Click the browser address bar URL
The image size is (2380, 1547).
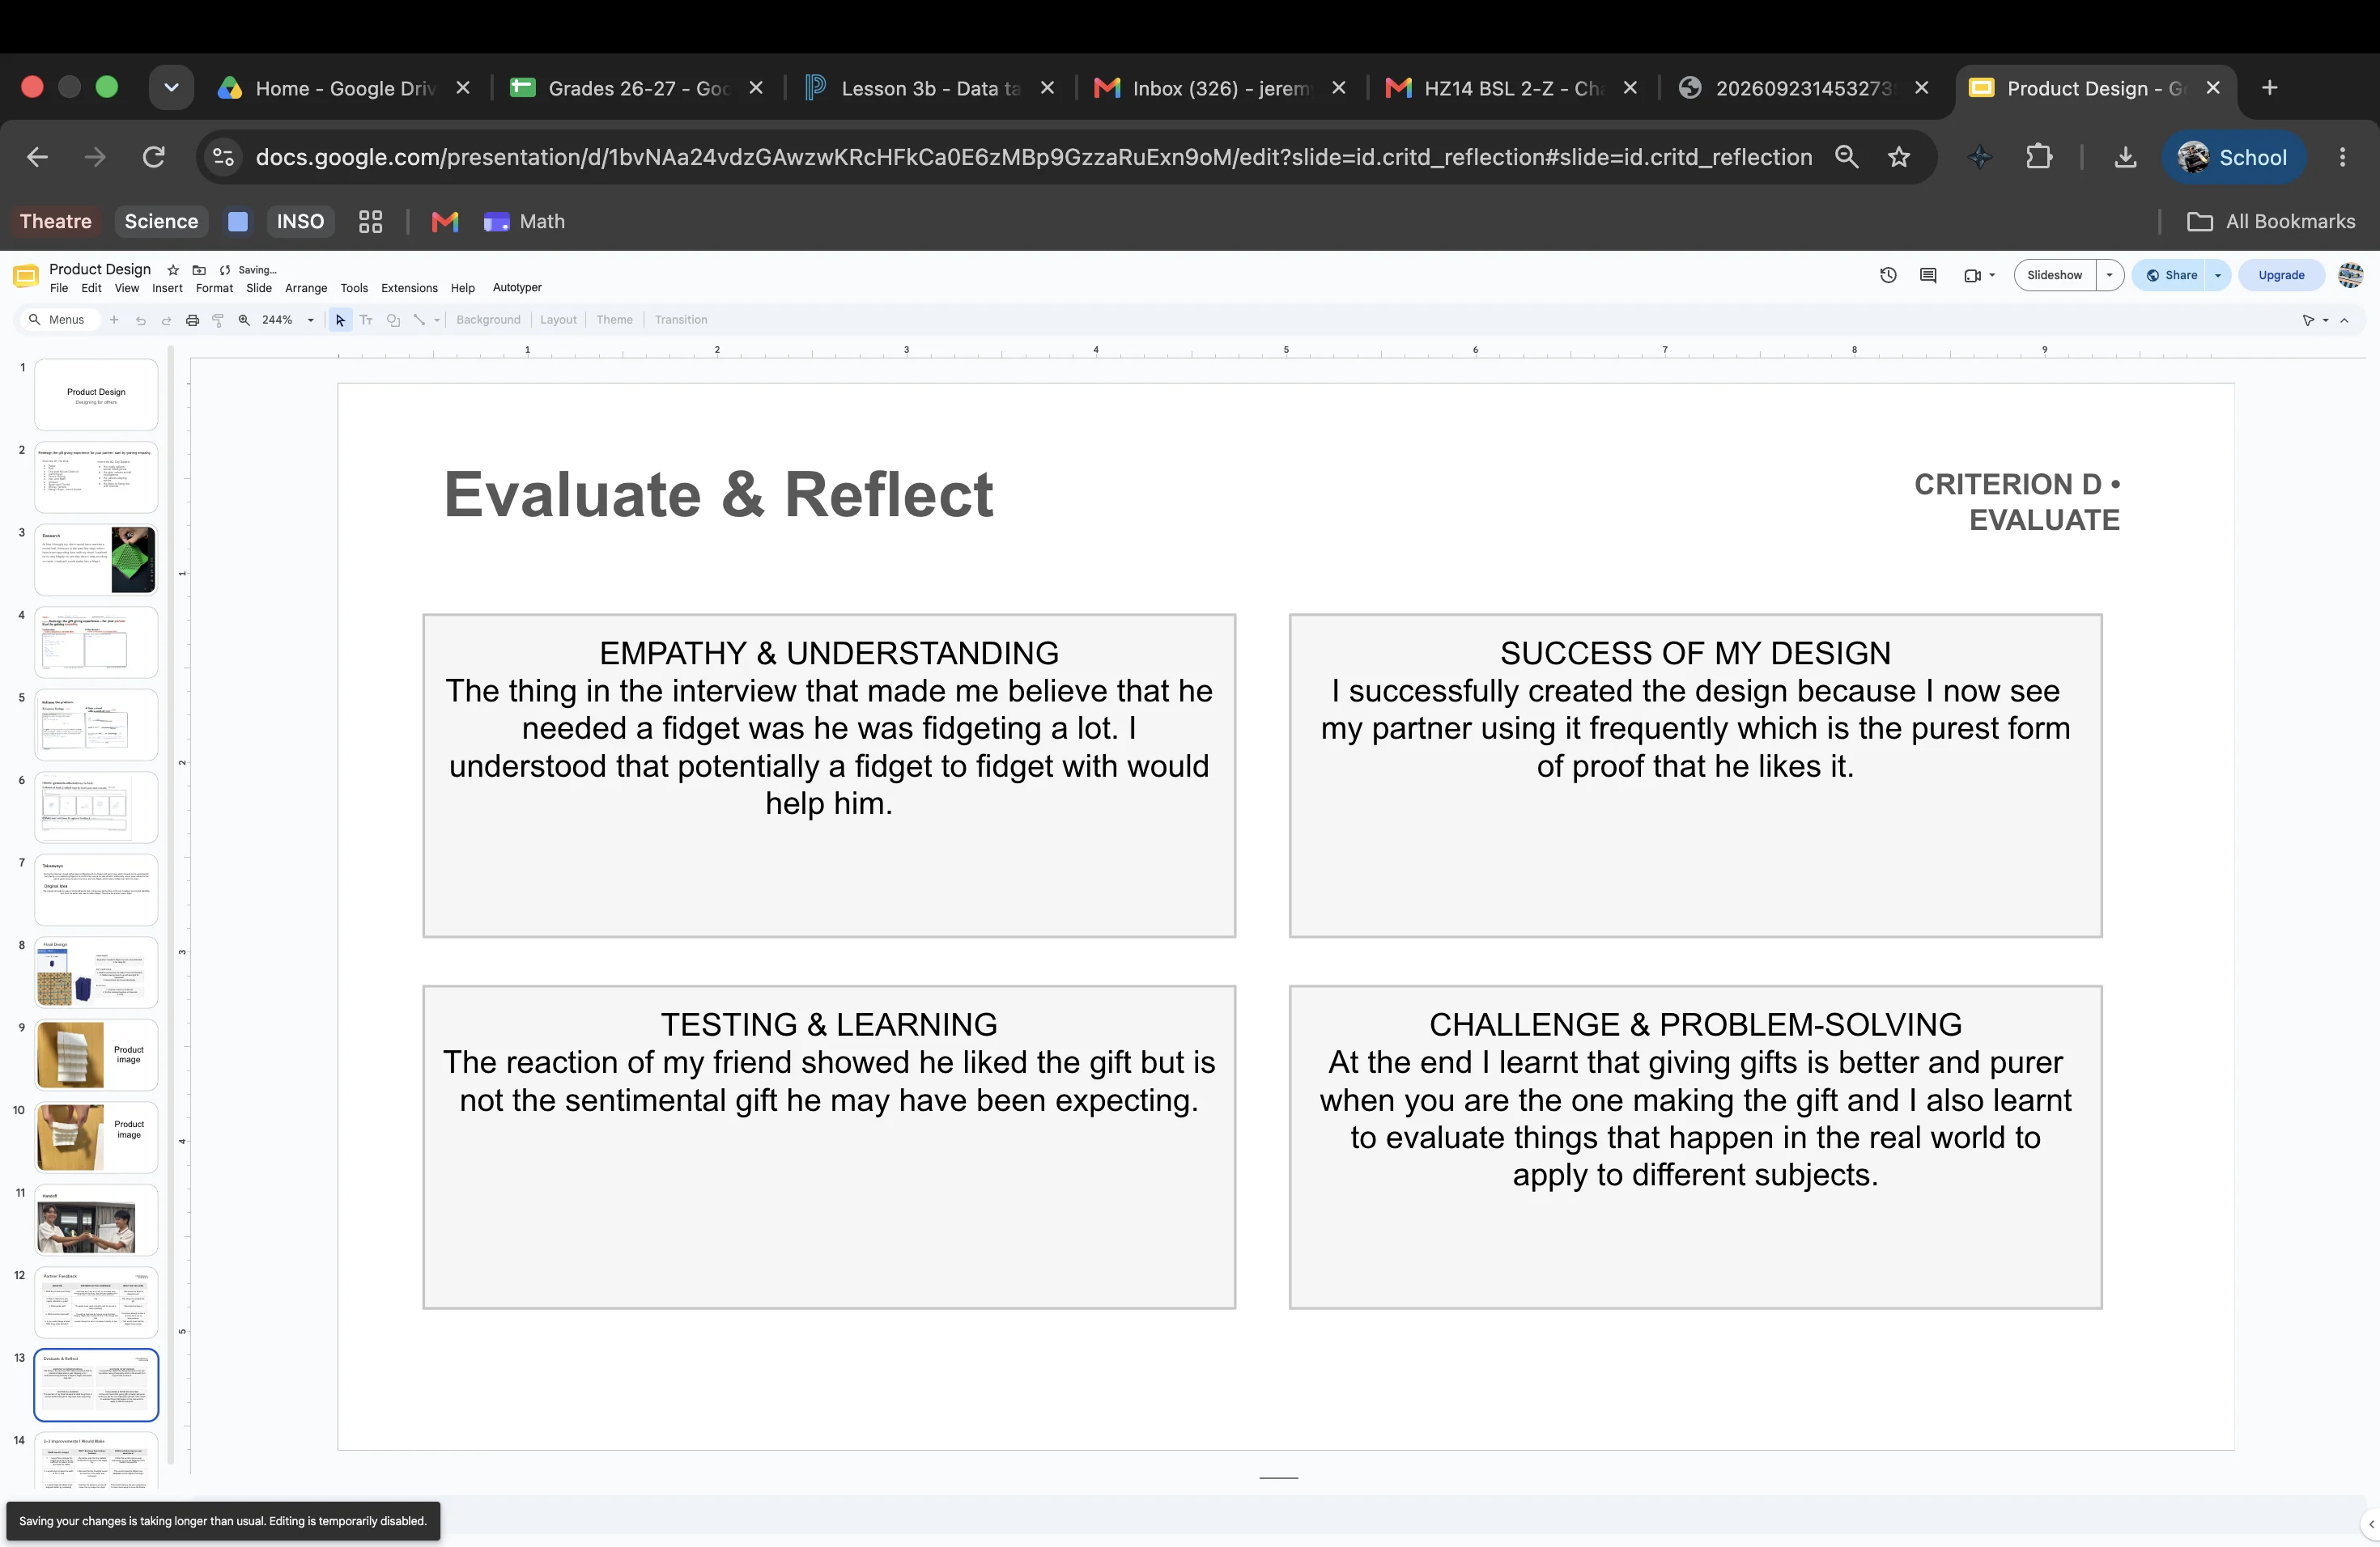[x=1034, y=157]
